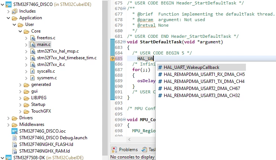This screenshot has height=160, width=276.
Task: Collapse the Core folder
Action: pos(20,31)
